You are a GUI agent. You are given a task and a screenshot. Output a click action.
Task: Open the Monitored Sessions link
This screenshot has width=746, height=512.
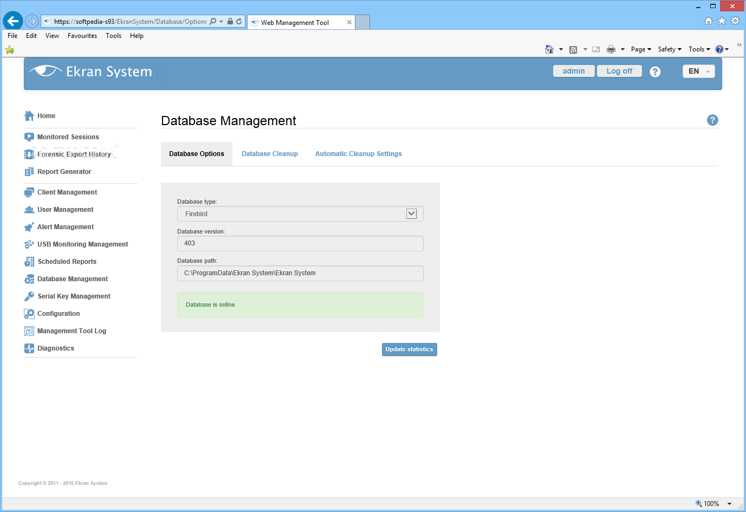[68, 137]
